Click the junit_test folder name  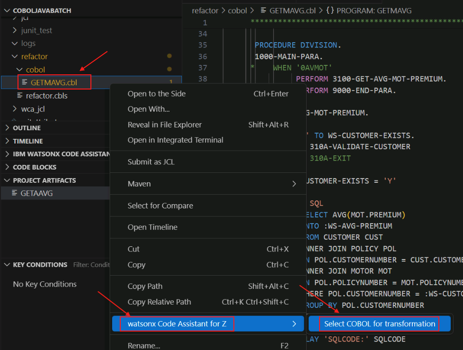[36, 30]
